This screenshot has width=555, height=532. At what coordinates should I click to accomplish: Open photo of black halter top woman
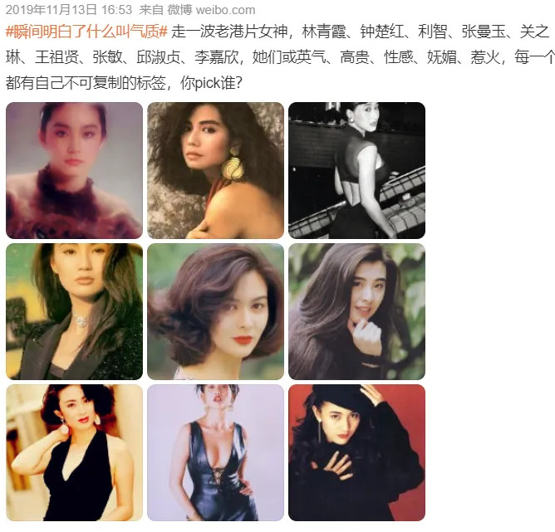tap(74, 452)
